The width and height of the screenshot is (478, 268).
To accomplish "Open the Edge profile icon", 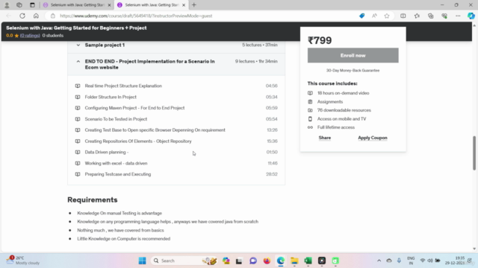I will 7,5.
